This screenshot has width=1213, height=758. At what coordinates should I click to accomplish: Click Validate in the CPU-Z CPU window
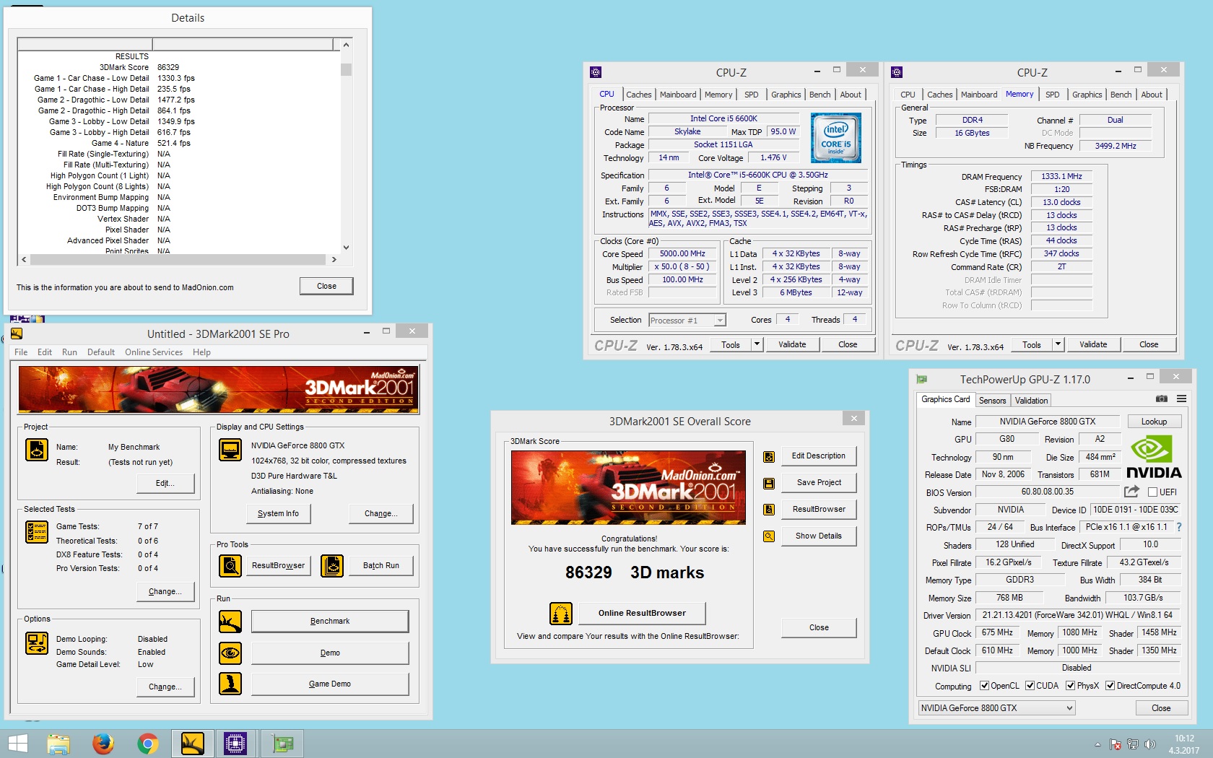click(x=792, y=344)
